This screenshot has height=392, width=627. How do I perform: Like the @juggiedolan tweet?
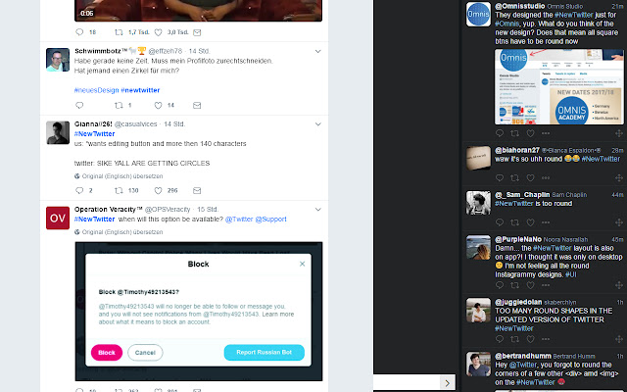click(530, 339)
